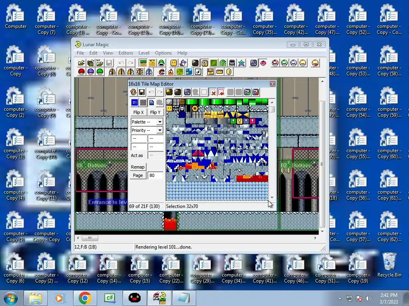Click the Flip X button
This screenshot has width=409, height=306.
tap(139, 112)
